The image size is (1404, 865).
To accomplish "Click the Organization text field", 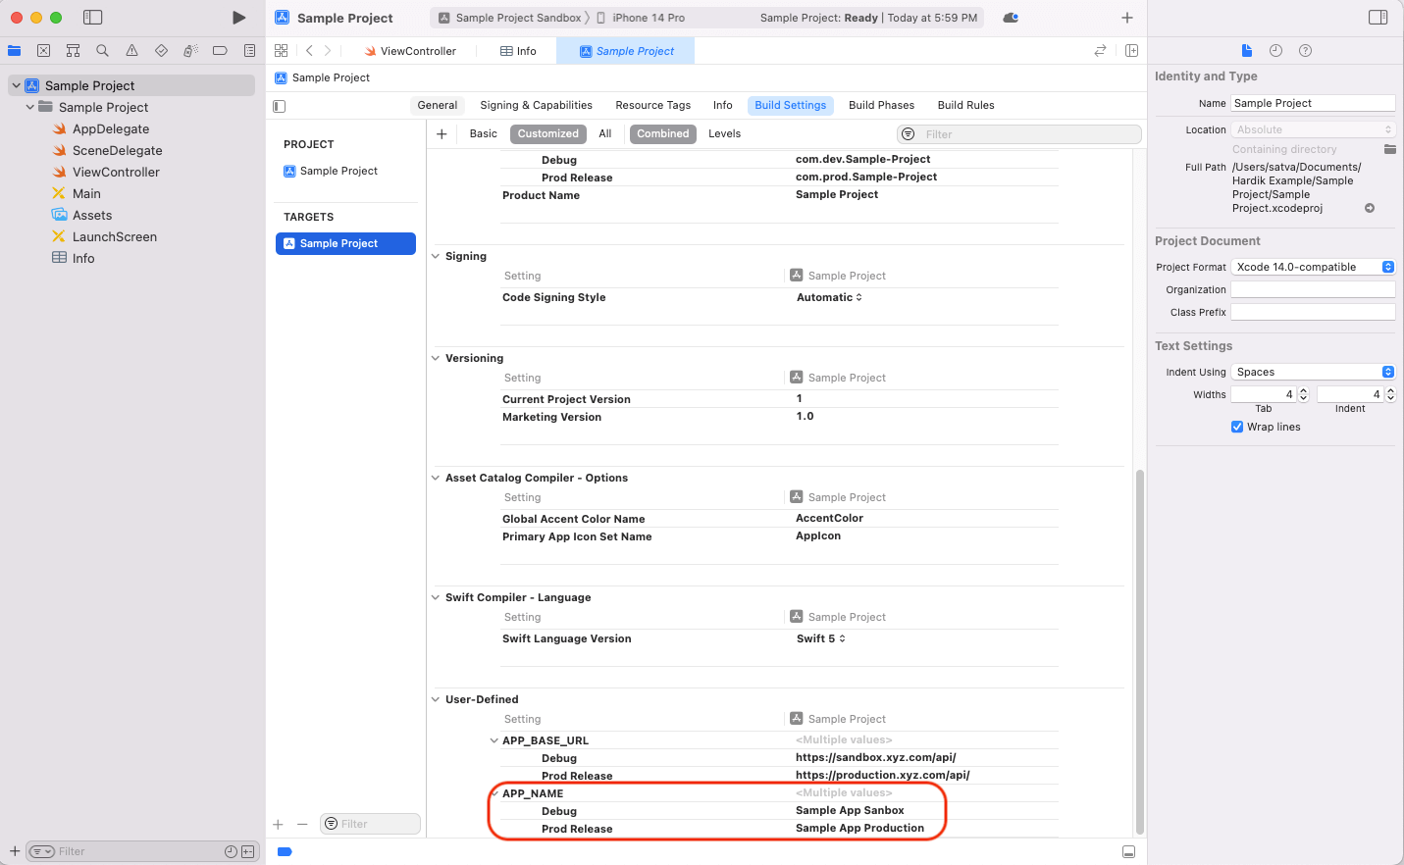I will tap(1313, 289).
